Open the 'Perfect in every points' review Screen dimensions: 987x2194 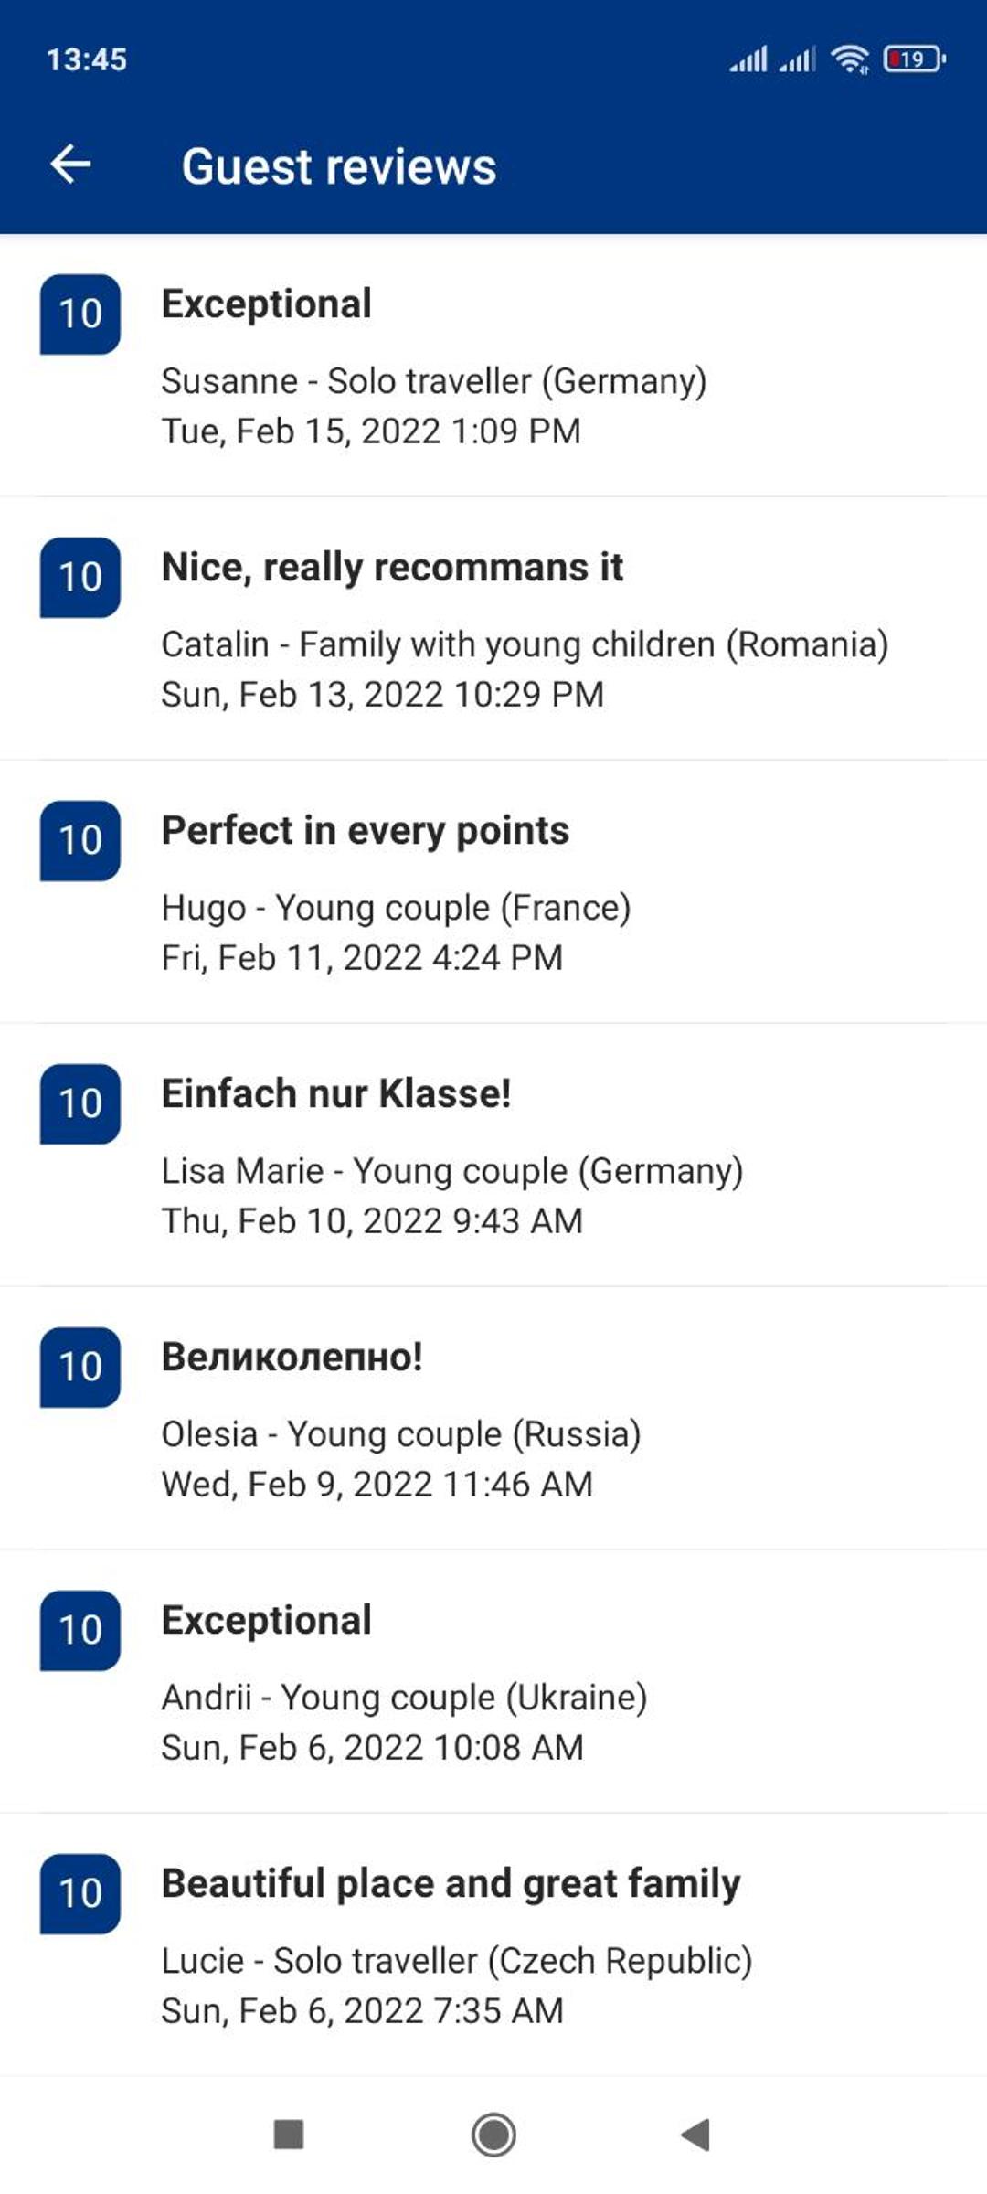pos(493,892)
